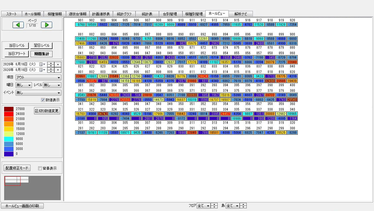Switch to the 統計グラフ tab
Image resolution: width=374 pixels, height=211 pixels.
pyautogui.click(x=124, y=14)
